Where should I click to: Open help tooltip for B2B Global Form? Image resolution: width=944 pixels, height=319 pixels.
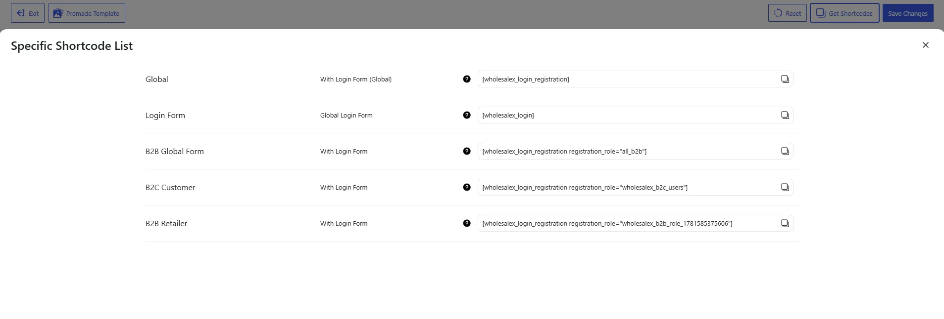[x=467, y=151]
